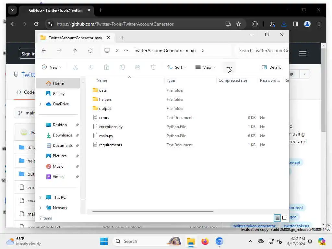
Task: Click the address bar ellipsis for hidden path
Action: (126, 50)
